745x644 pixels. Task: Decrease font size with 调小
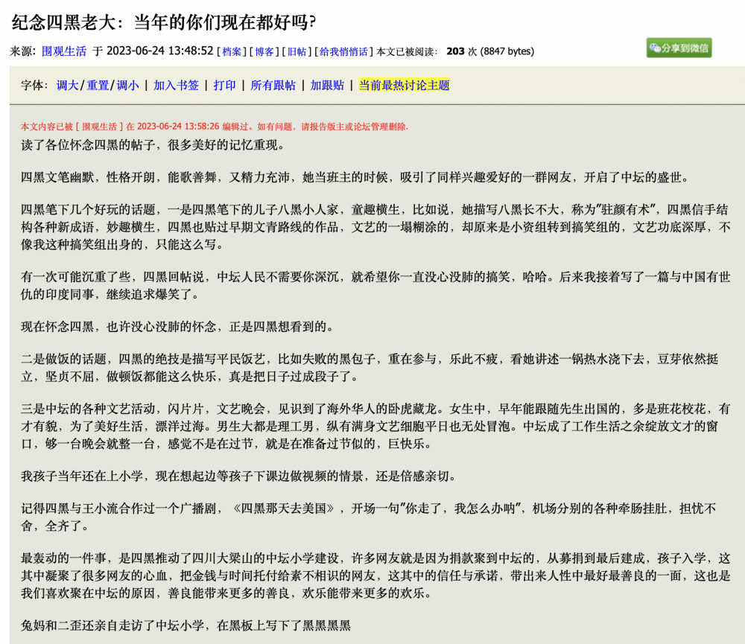[x=127, y=86]
